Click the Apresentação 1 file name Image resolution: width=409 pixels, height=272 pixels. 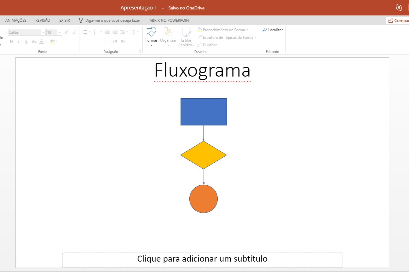coord(139,8)
